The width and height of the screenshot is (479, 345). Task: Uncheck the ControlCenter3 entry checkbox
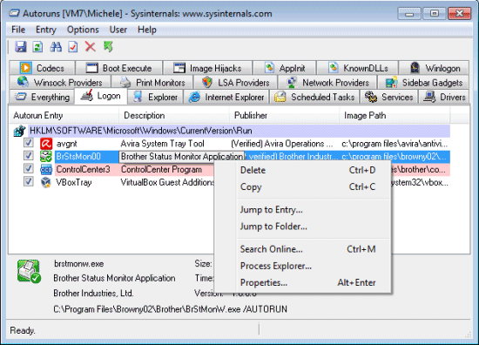29,168
